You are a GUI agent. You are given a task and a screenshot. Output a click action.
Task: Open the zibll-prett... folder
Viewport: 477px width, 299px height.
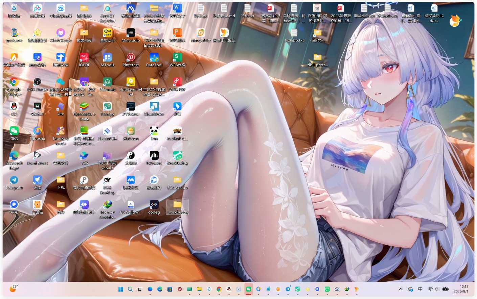[x=317, y=60]
